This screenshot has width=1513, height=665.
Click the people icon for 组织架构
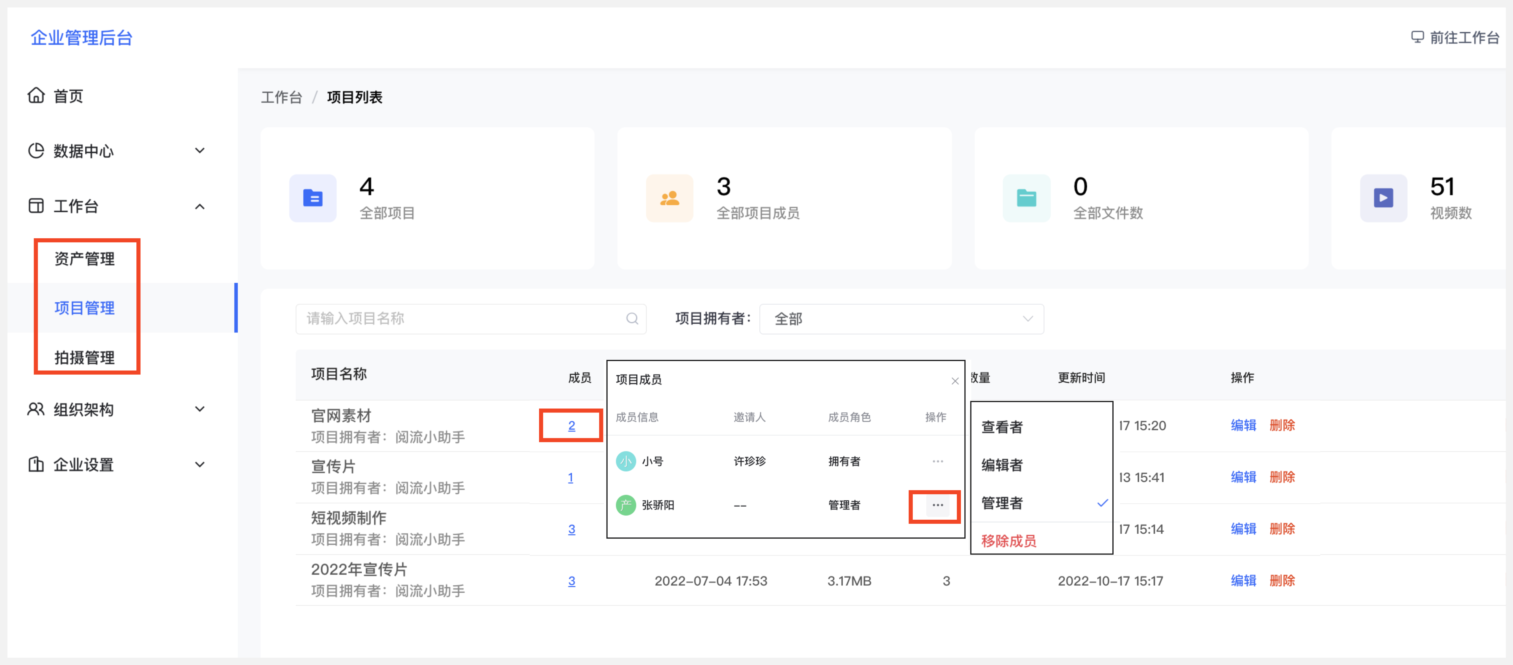pyautogui.click(x=36, y=409)
